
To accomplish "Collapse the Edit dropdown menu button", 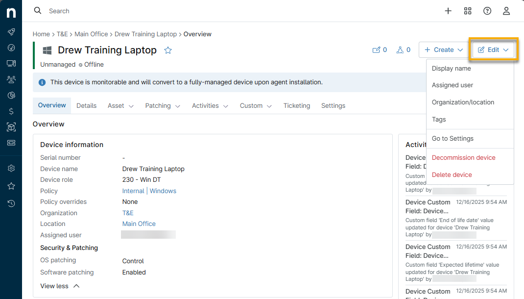I will 493,50.
